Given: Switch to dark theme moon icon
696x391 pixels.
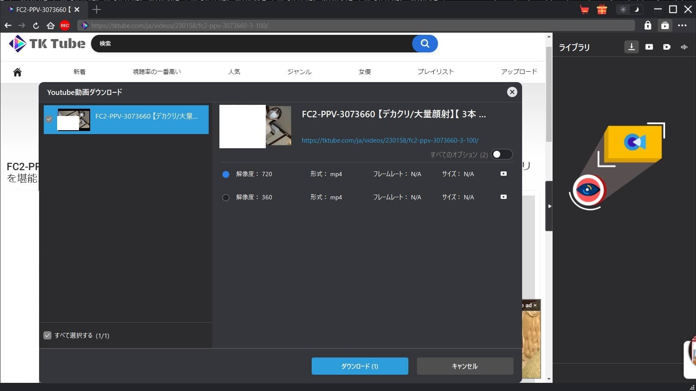Looking at the screenshot, I should (x=637, y=9).
